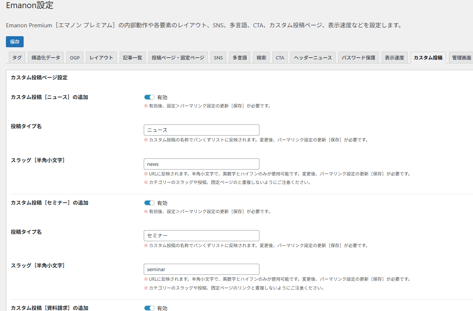
Task: Disable the カスタム投稿［セミナー］の追加 toggle
Action: tap(149, 202)
